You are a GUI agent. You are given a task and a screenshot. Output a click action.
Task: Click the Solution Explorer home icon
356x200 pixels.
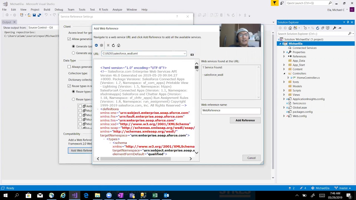[x=290, y=28]
